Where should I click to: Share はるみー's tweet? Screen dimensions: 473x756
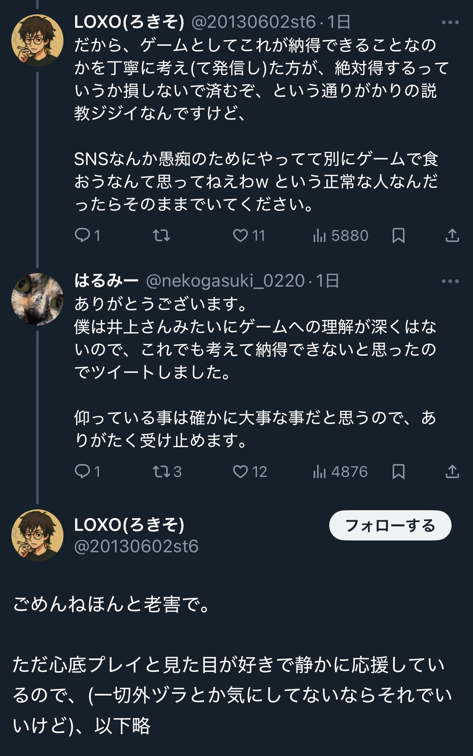(x=452, y=471)
